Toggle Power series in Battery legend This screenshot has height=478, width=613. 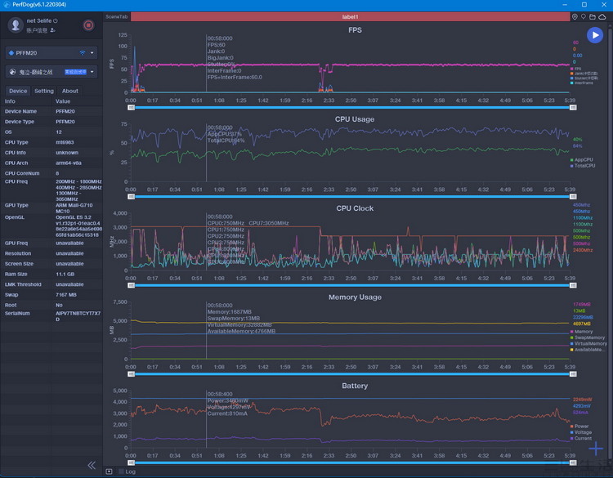[x=579, y=427]
